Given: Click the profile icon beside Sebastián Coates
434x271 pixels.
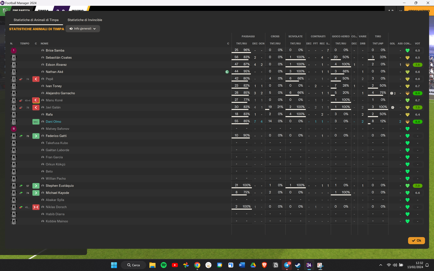Looking at the screenshot, I should (x=43, y=58).
